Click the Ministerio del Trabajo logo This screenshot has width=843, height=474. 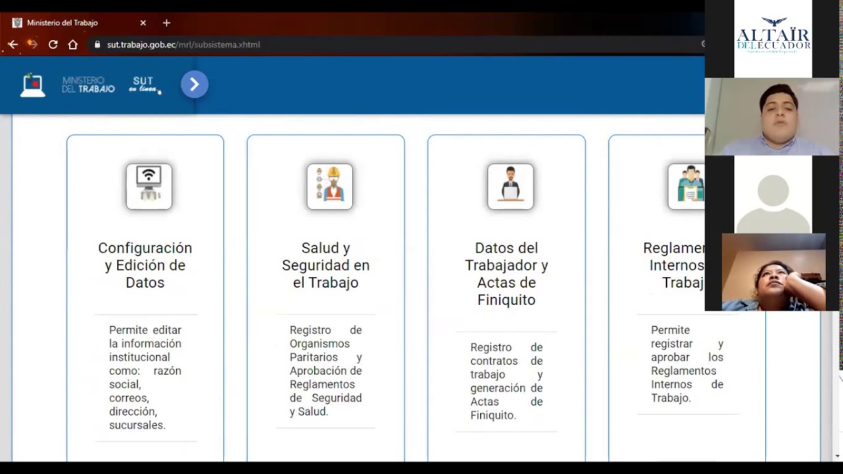[x=88, y=84]
